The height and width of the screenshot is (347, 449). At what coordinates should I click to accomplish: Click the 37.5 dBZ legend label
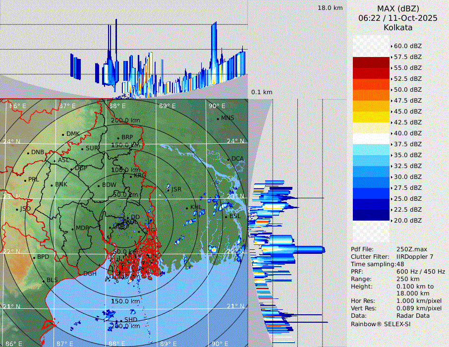click(407, 144)
